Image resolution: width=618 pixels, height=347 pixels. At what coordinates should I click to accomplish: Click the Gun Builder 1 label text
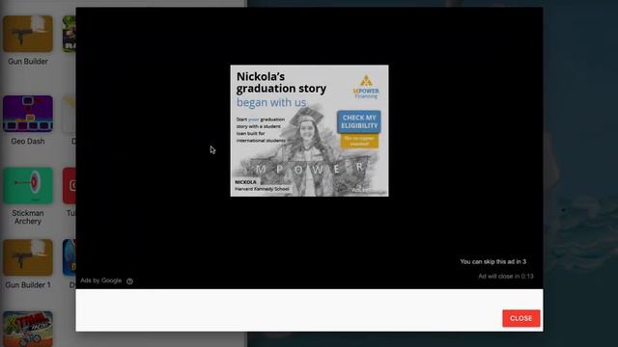coord(28,285)
